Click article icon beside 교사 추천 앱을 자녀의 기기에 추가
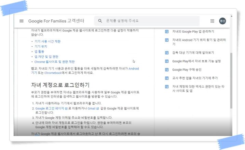 [x=167, y=78]
